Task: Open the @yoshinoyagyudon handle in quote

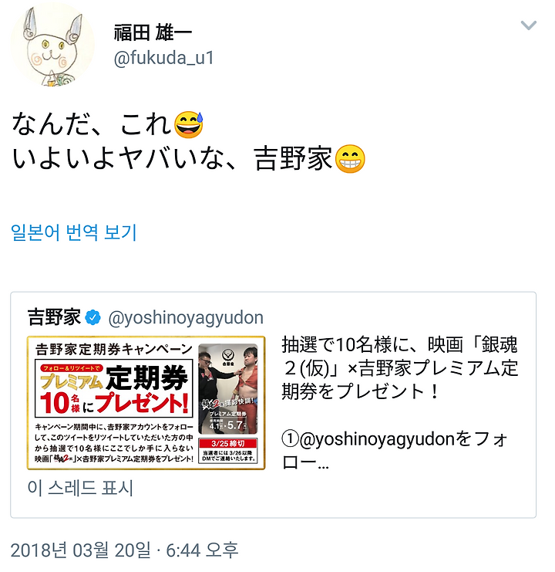Action: click(186, 318)
